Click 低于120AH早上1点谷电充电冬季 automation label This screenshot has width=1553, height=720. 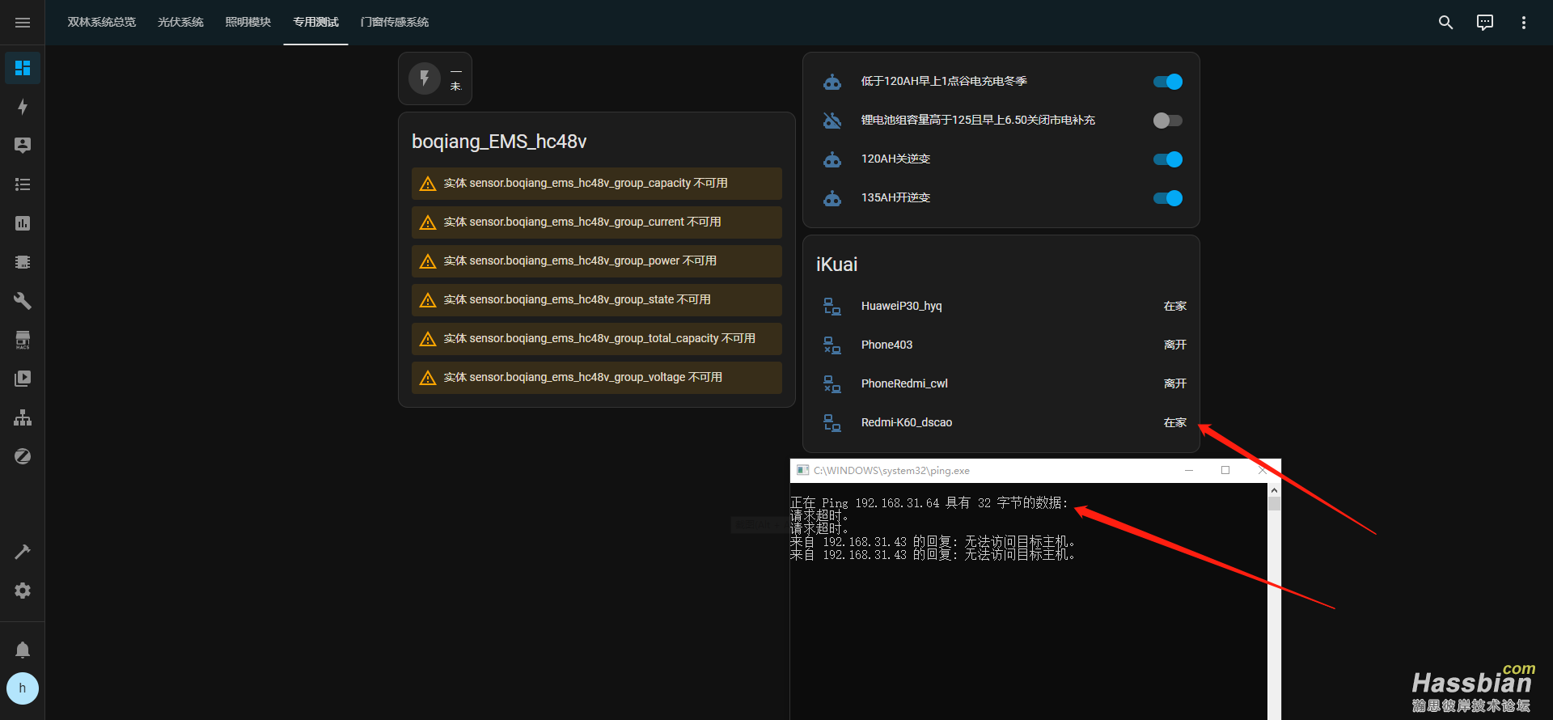click(944, 82)
